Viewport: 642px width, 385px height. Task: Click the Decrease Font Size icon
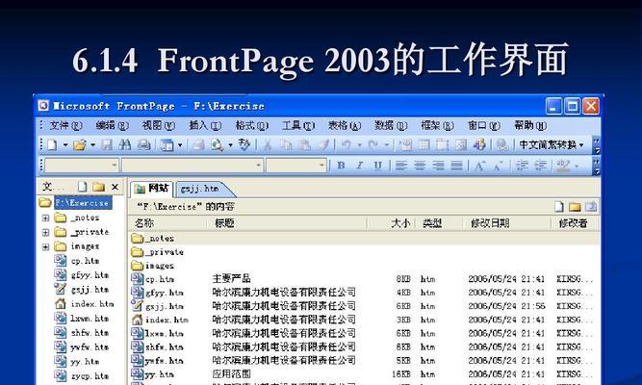pyautogui.click(x=498, y=166)
